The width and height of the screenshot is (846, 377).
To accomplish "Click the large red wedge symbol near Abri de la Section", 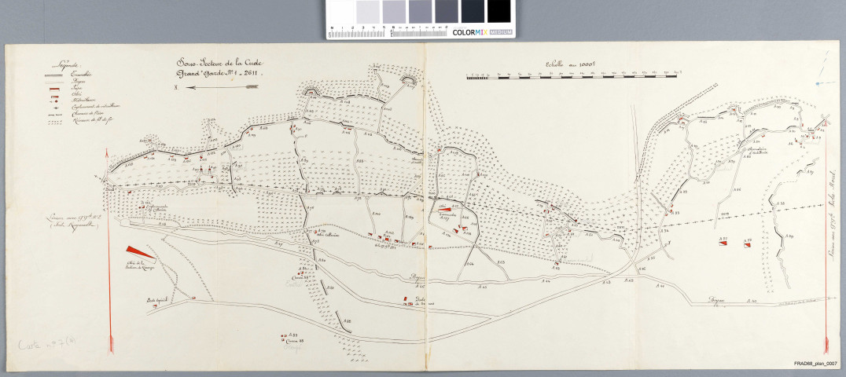I will [138, 251].
